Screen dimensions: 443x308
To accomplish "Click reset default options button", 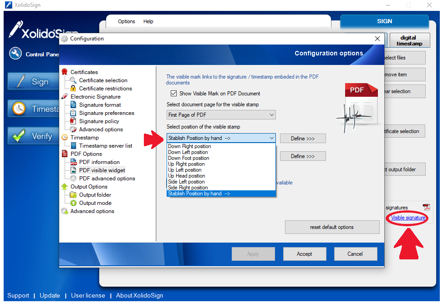I will tap(332, 227).
